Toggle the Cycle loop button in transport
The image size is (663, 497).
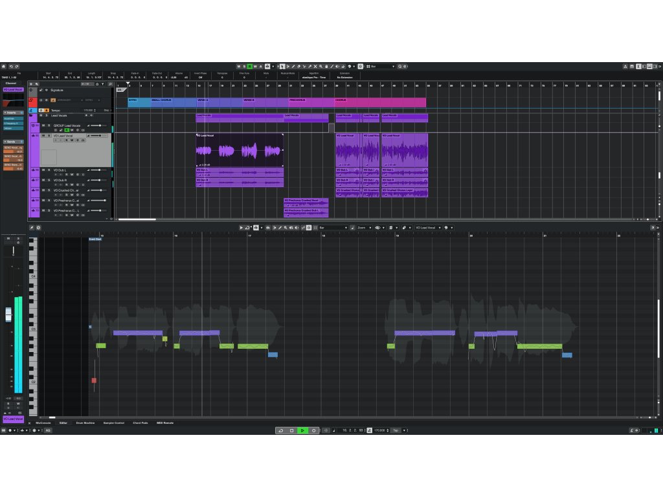click(280, 430)
